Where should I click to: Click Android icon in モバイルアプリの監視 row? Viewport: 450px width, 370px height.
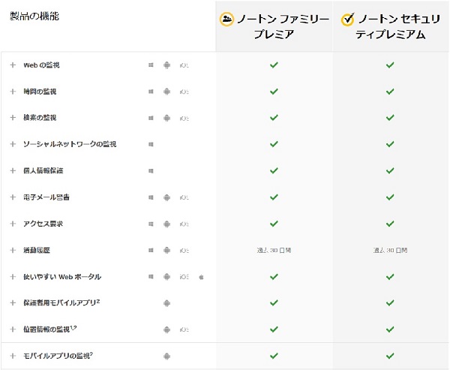[166, 356]
